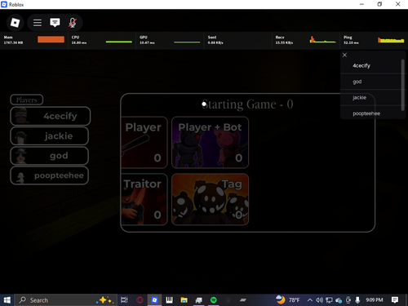The width and height of the screenshot is (408, 306).
Task: Click the Sent network stat
Action: pos(237,40)
